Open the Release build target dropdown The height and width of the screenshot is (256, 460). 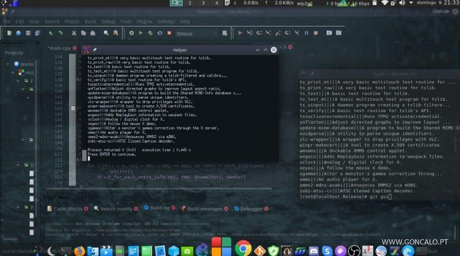pos(197,33)
